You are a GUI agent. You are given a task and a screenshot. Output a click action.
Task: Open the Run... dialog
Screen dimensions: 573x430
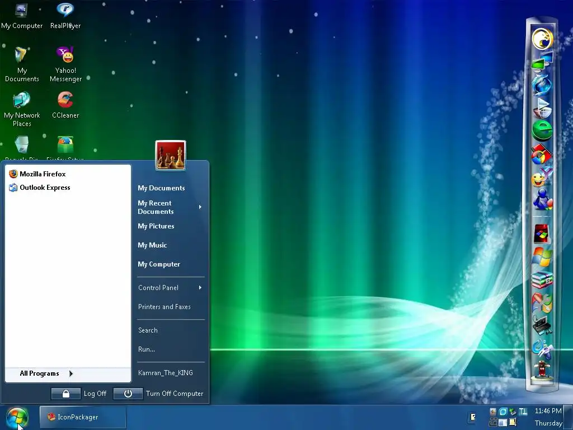(x=147, y=349)
